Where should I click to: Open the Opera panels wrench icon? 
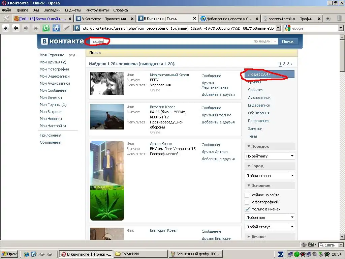(6, 19)
